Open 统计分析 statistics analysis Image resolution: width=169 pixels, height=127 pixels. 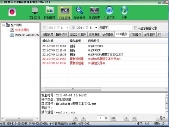click(80, 13)
